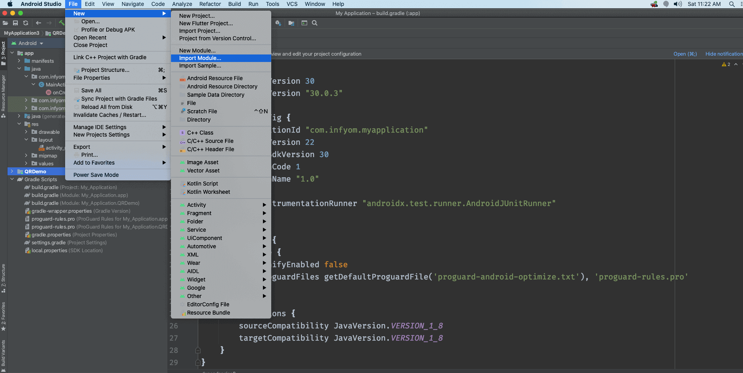The height and width of the screenshot is (373, 743).
Task: Expand the QRDemo module node
Action: [13, 171]
